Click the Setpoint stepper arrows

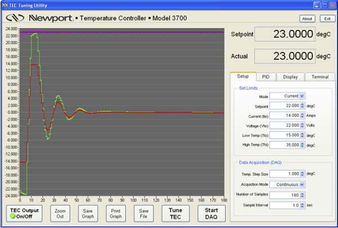click(x=302, y=105)
